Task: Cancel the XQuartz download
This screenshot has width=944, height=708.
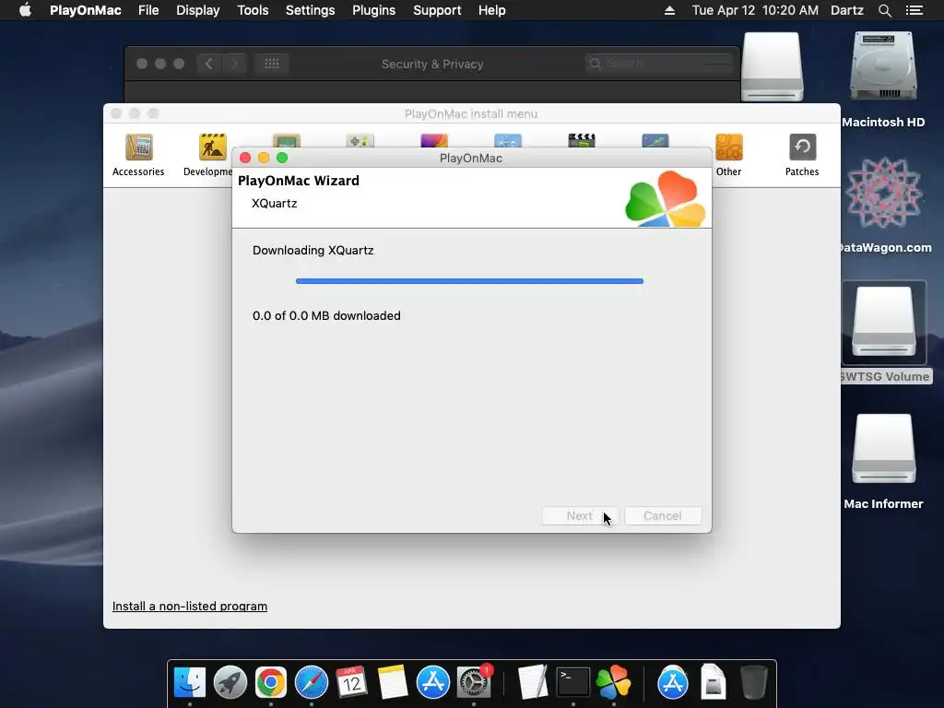Action: pos(663,516)
